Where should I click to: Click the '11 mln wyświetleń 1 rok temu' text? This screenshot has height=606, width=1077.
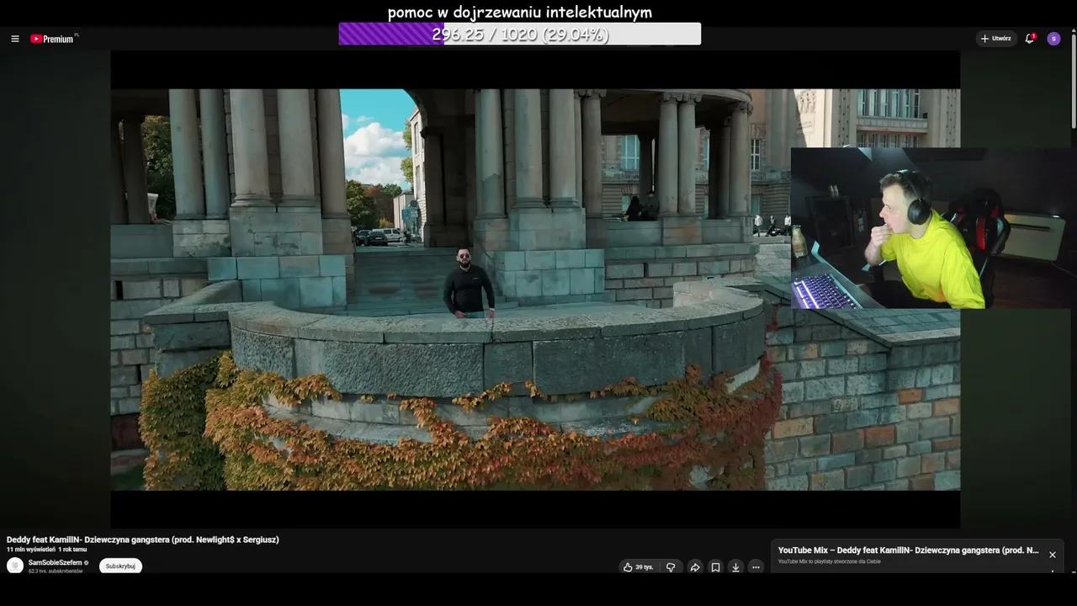46,550
